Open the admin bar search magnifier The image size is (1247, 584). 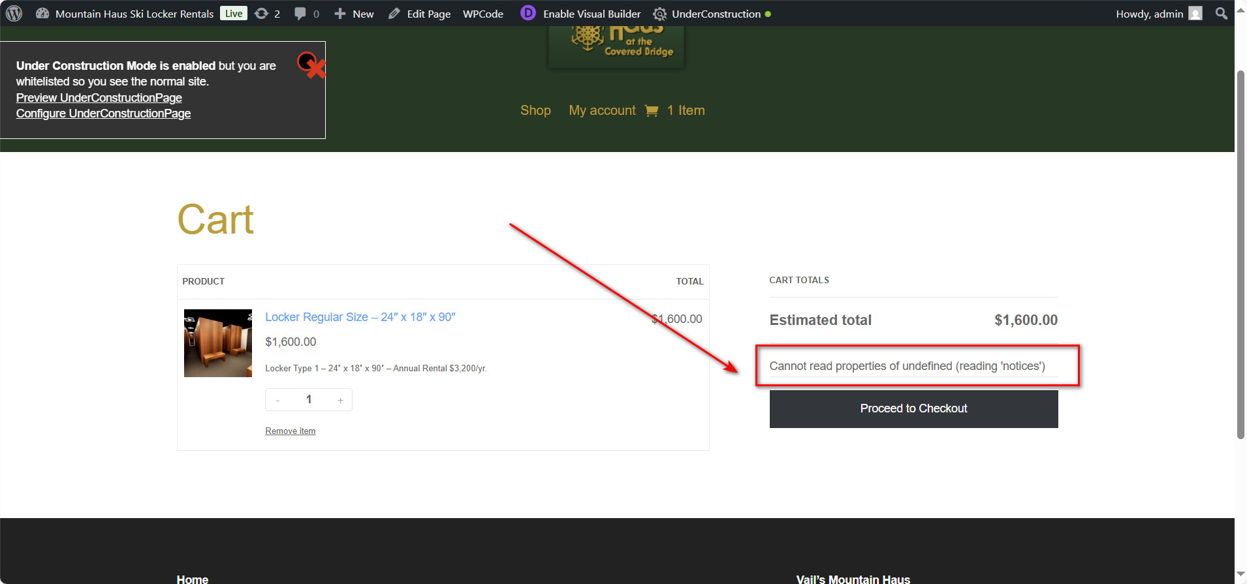[x=1221, y=13]
